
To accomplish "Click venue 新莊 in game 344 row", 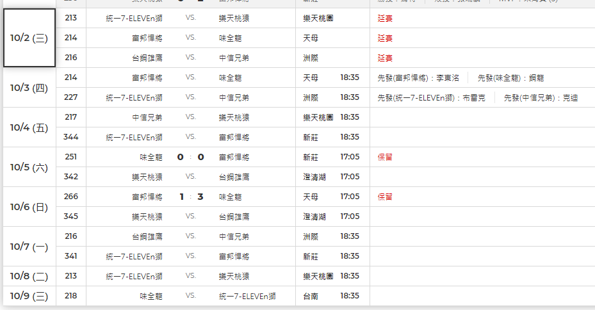I will [x=311, y=137].
